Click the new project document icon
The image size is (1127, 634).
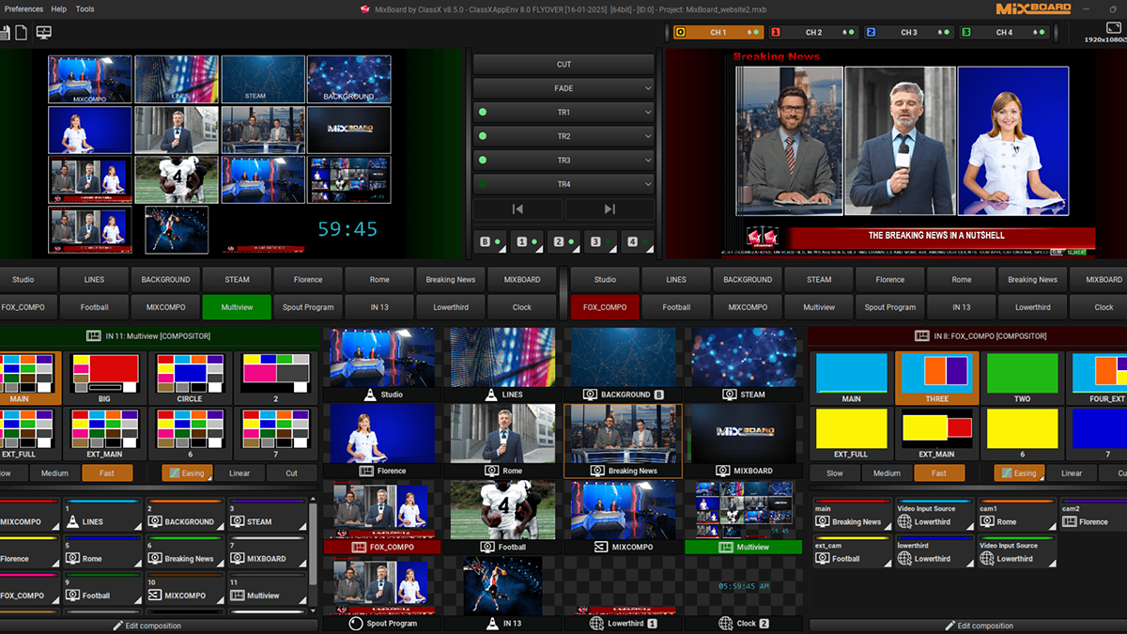coord(21,33)
